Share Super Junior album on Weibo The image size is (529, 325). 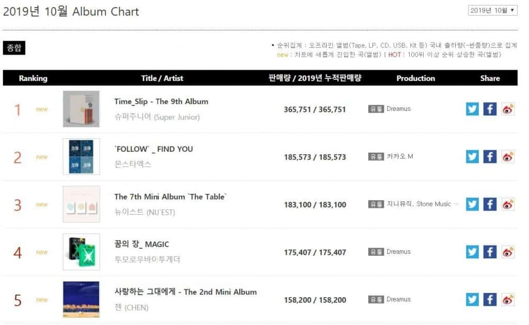pyautogui.click(x=508, y=109)
